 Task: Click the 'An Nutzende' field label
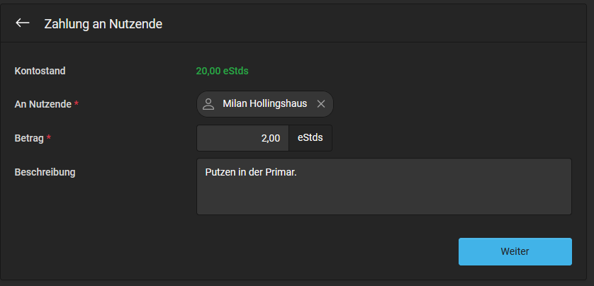43,104
